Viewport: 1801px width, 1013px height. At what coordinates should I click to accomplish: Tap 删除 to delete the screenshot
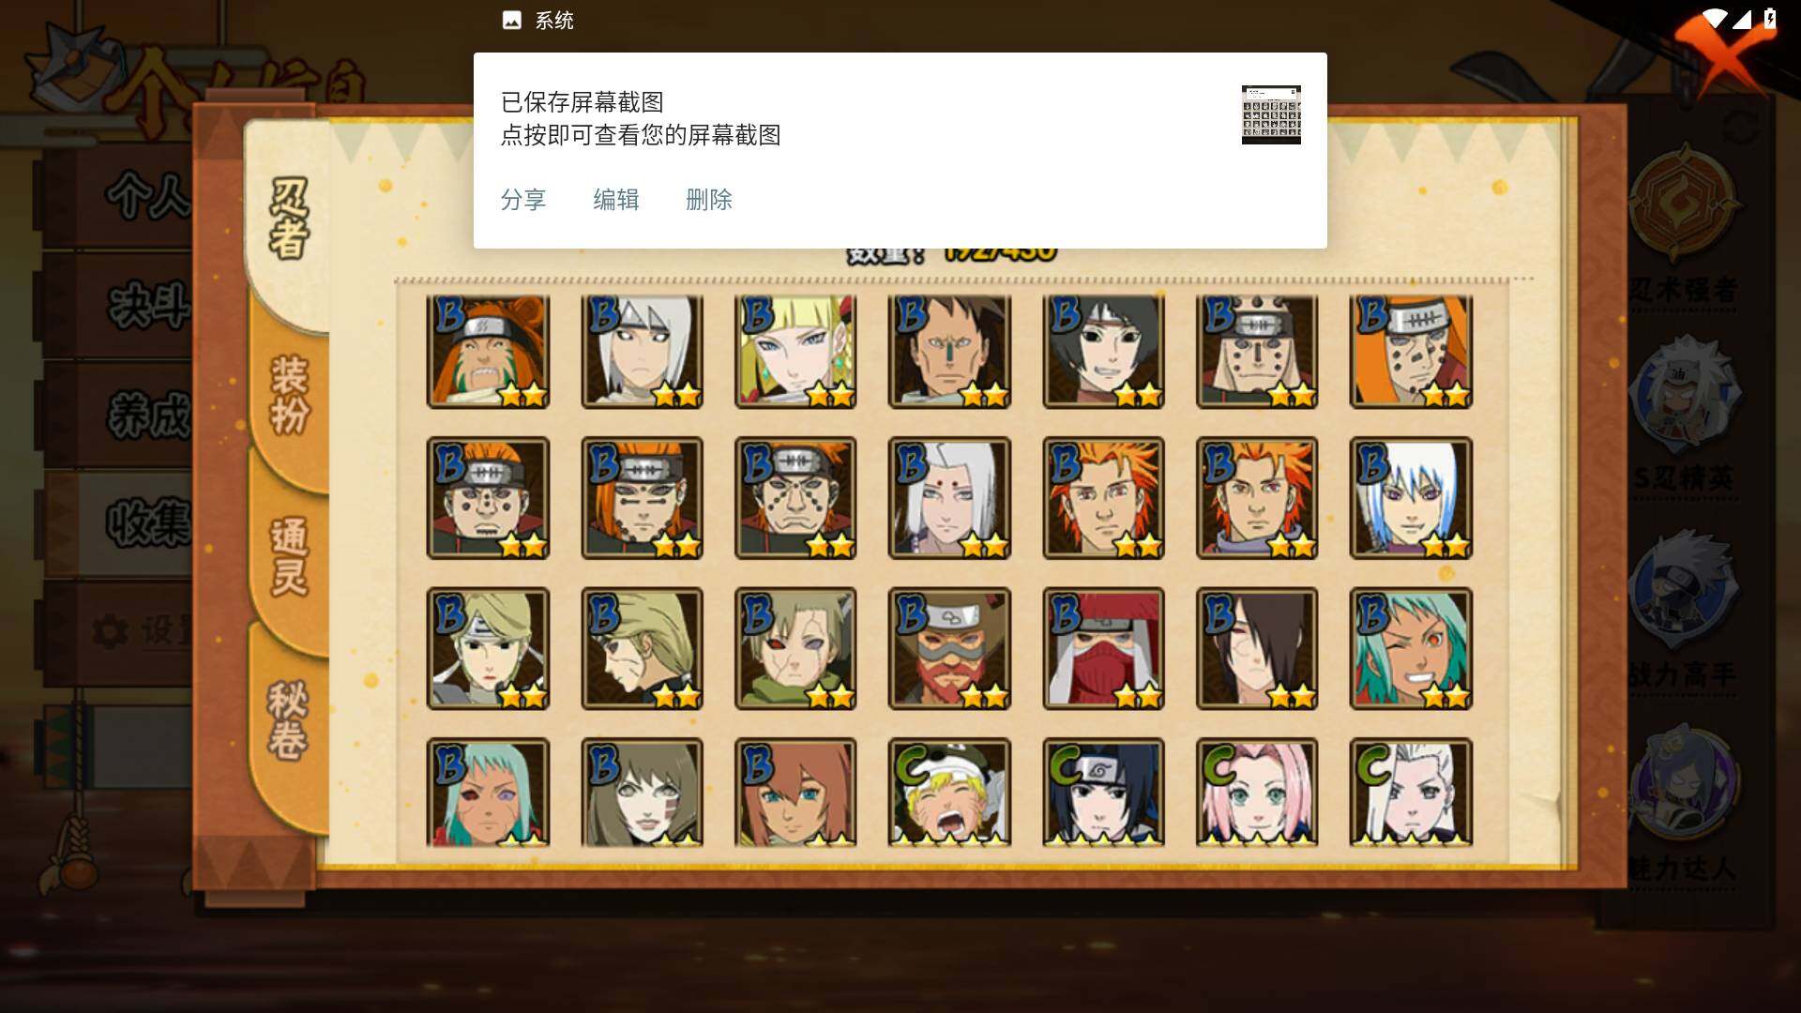tap(708, 200)
